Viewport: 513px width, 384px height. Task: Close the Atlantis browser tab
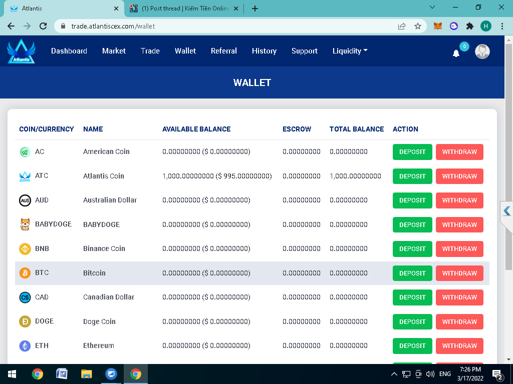(x=116, y=8)
